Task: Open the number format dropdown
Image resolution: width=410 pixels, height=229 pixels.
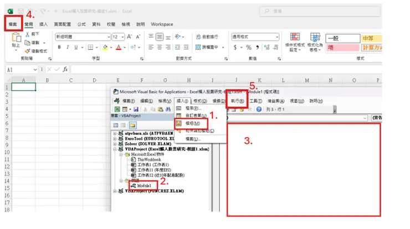Action: tap(277, 37)
